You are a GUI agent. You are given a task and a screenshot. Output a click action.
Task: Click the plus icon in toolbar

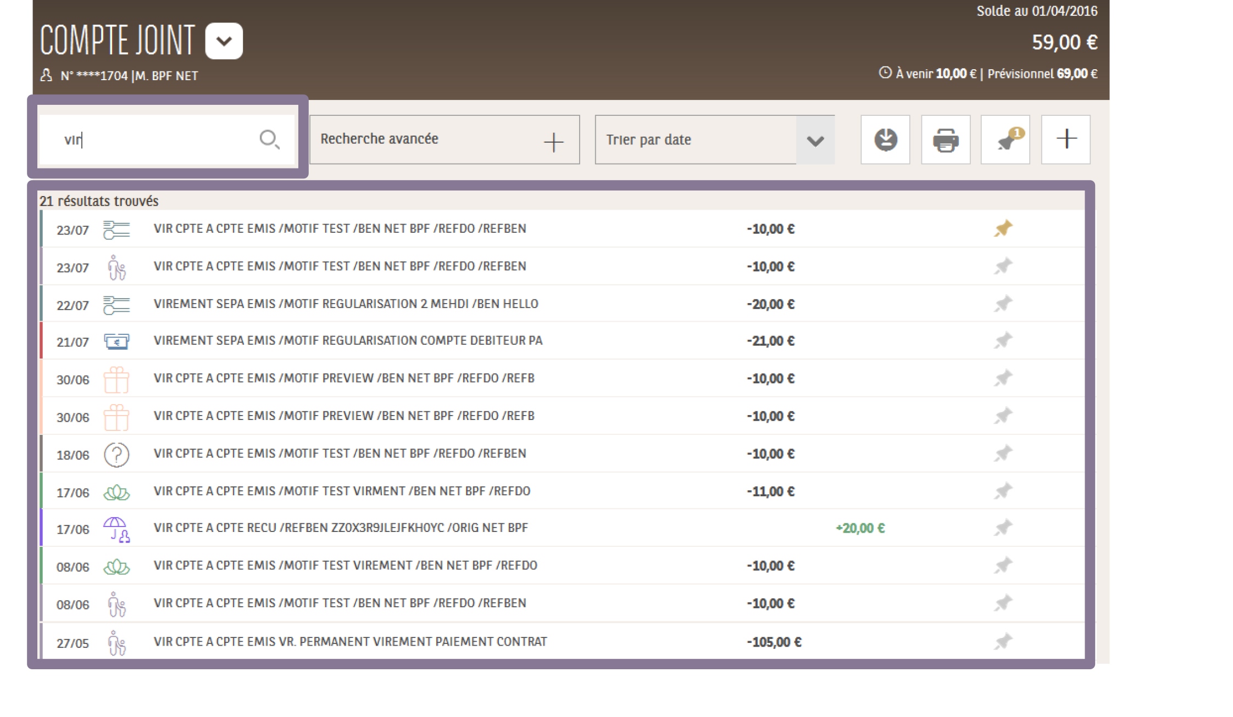coord(1065,139)
